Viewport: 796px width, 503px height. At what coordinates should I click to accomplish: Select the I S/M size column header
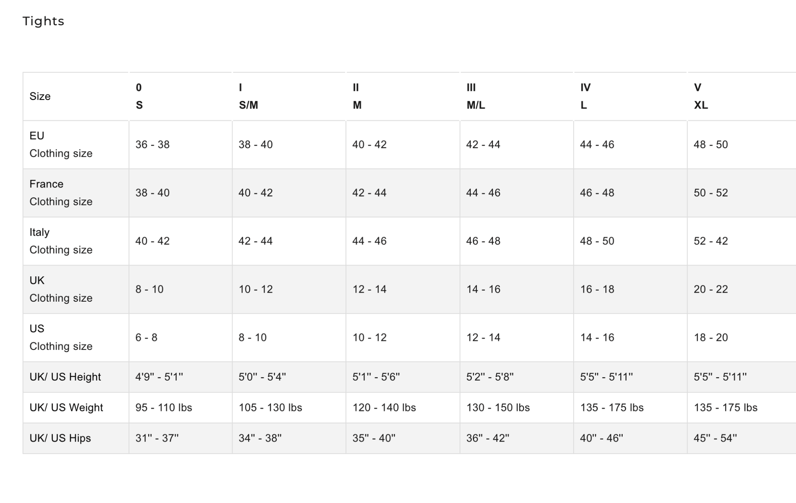[x=248, y=96]
